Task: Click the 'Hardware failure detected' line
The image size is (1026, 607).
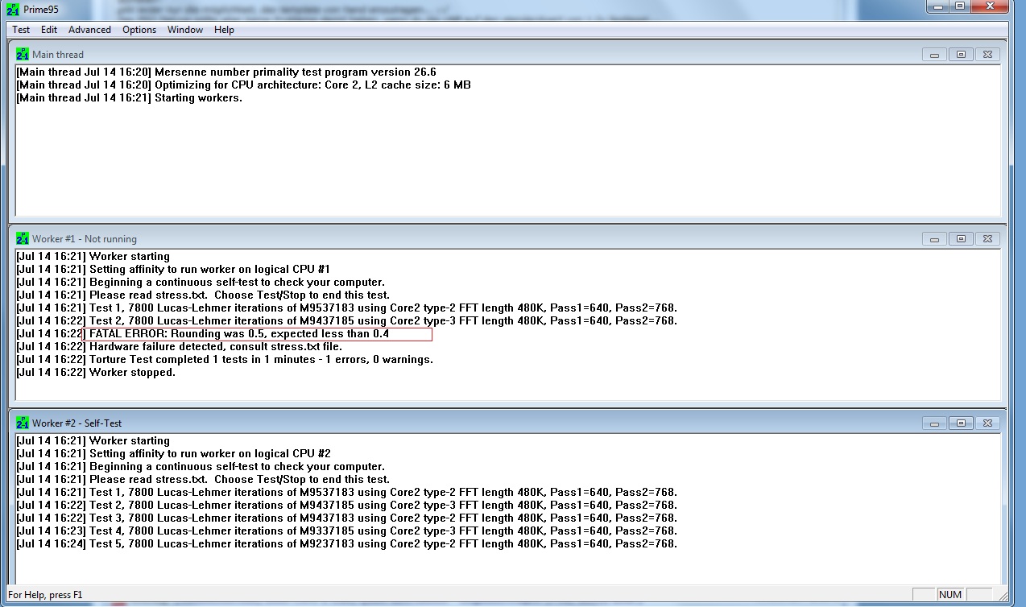Action: point(180,347)
